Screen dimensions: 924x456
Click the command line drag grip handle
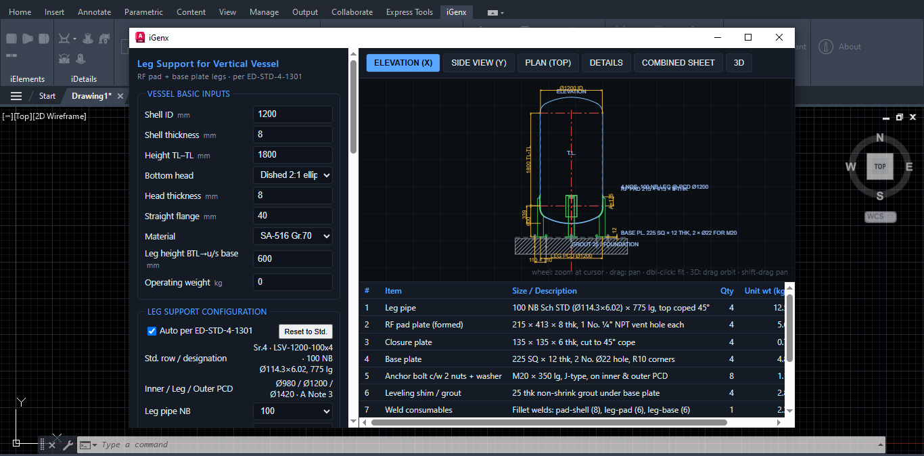click(x=42, y=444)
